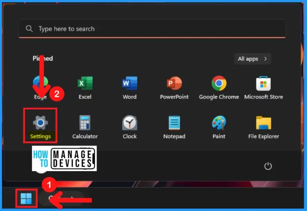Open File Explorer from pinned apps
Viewport: 307px width, 211px height.
pos(264,127)
